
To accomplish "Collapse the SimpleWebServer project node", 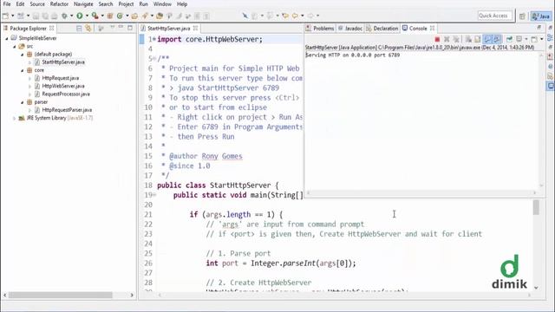I will [7, 38].
